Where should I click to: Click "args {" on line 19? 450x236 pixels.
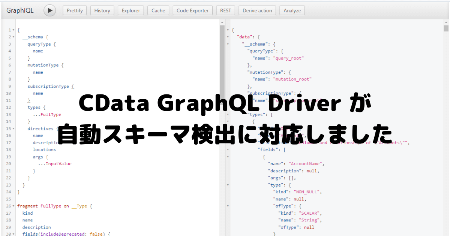coord(40,157)
